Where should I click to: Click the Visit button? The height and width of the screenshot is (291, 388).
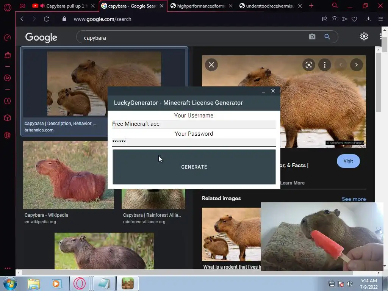coord(348,161)
